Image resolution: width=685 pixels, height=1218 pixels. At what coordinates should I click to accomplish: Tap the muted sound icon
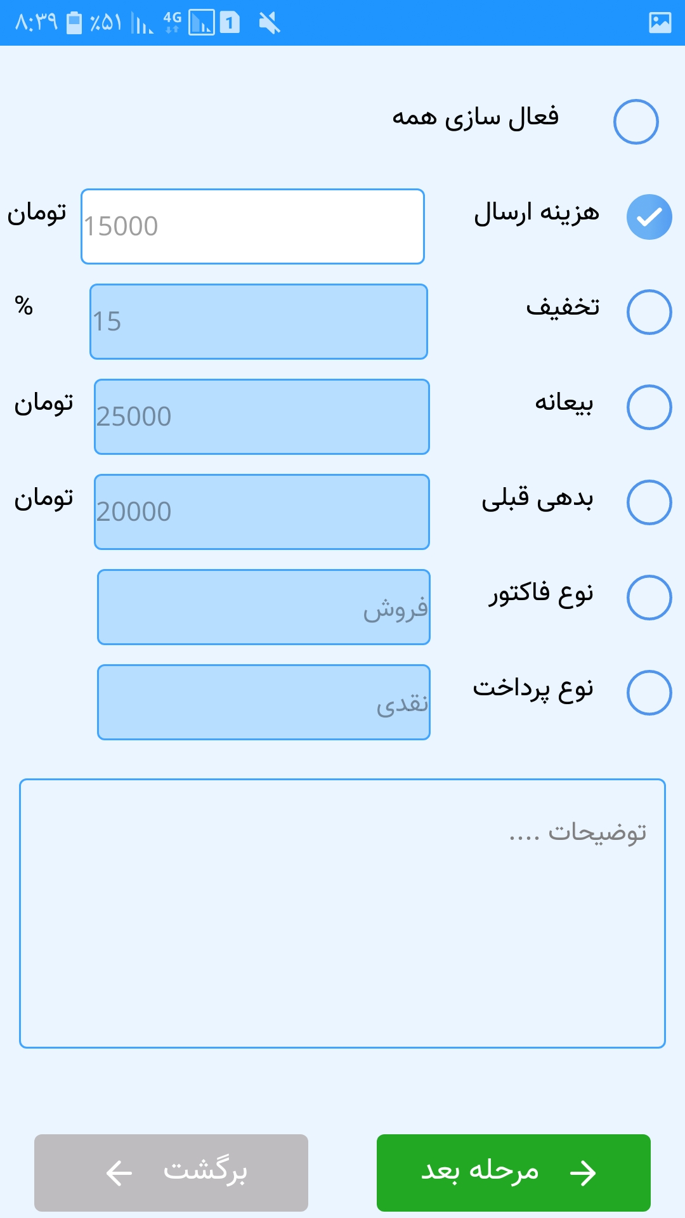tap(270, 23)
